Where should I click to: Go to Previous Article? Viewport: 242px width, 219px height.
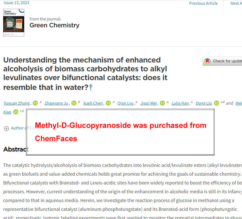click(x=203, y=3)
